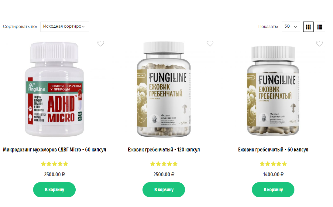Add ADHD Micro product to wishlist
333x207 pixels.
[x=101, y=43]
